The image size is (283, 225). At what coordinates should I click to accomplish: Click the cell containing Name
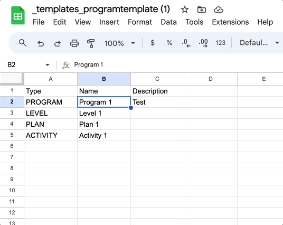point(104,91)
